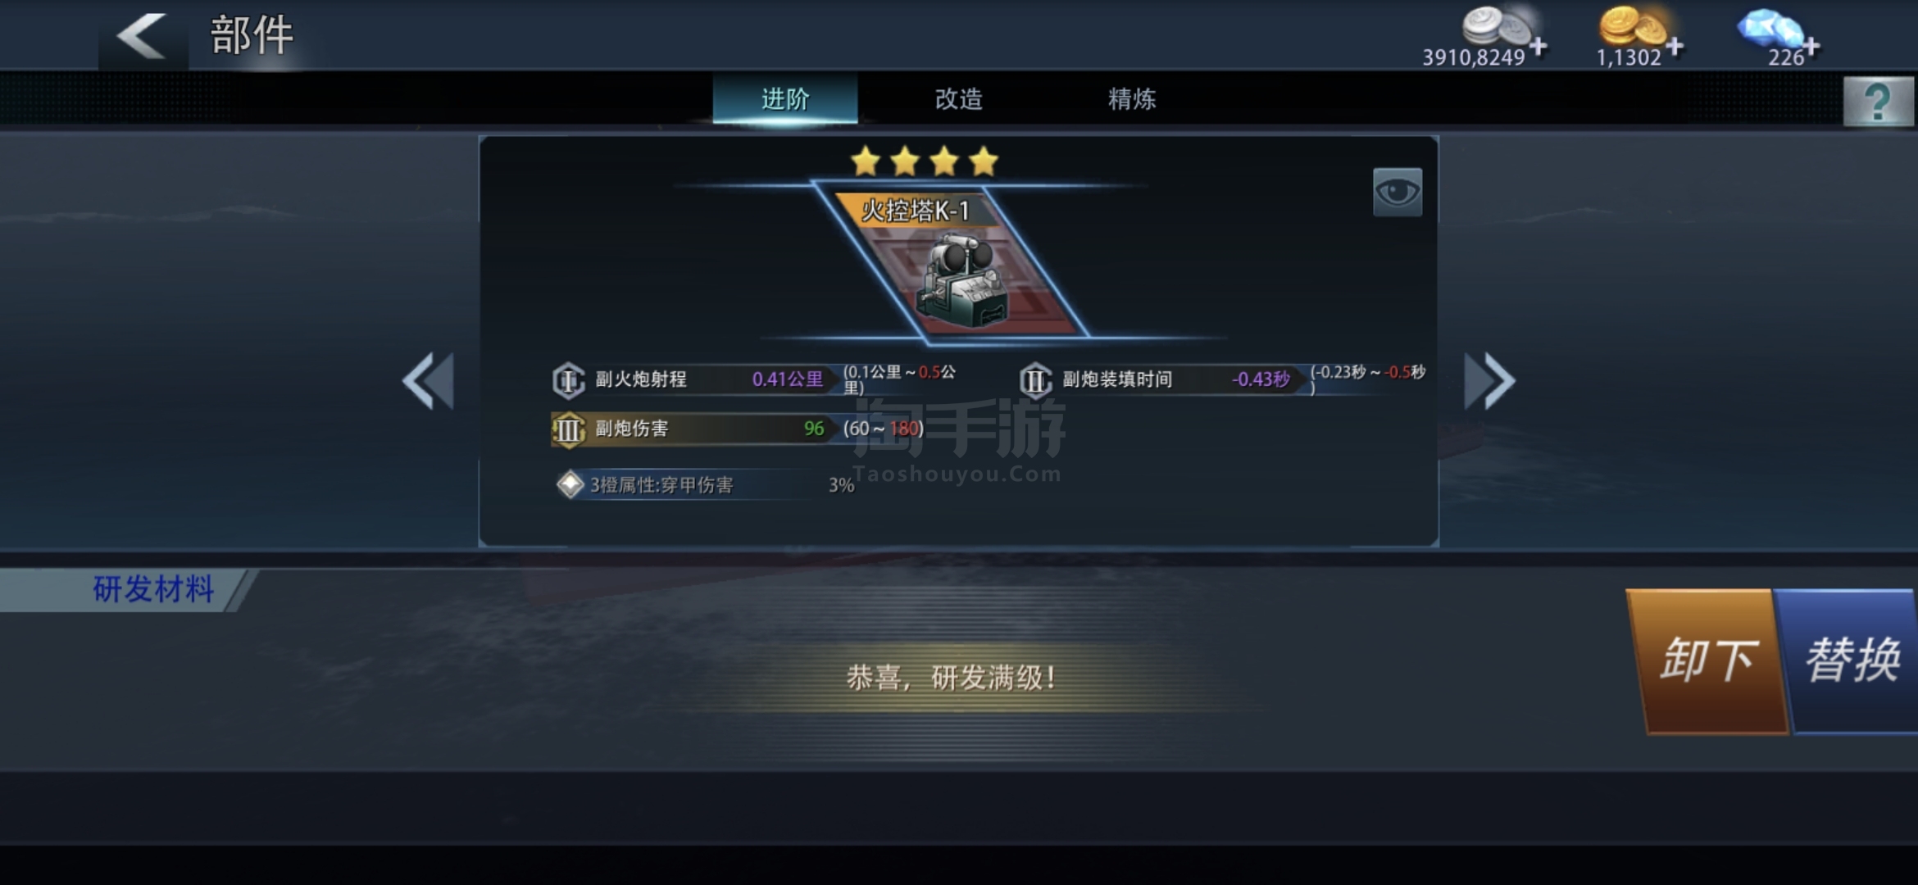Screen dimensions: 1918x885
Task: Go back using the top-left arrow
Action: [x=143, y=36]
